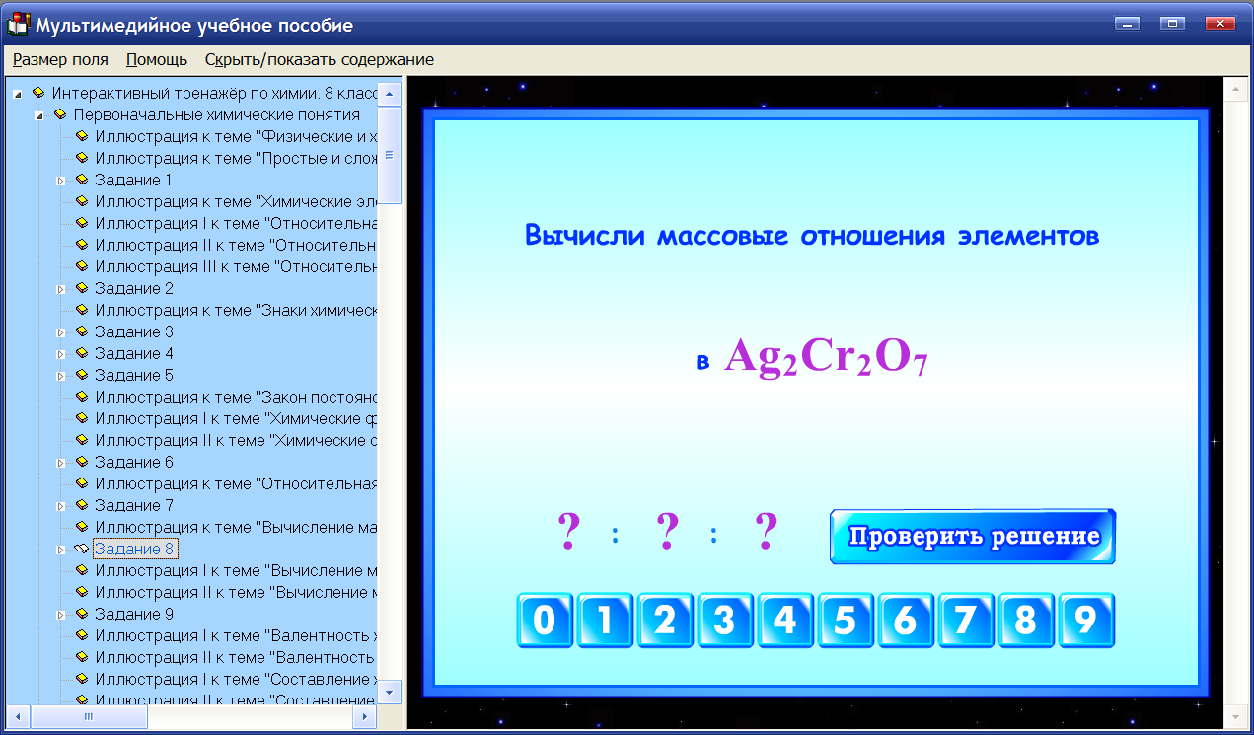Image resolution: width=1254 pixels, height=735 pixels.
Task: Expand the "Задание 9" node
Action: coord(61,614)
